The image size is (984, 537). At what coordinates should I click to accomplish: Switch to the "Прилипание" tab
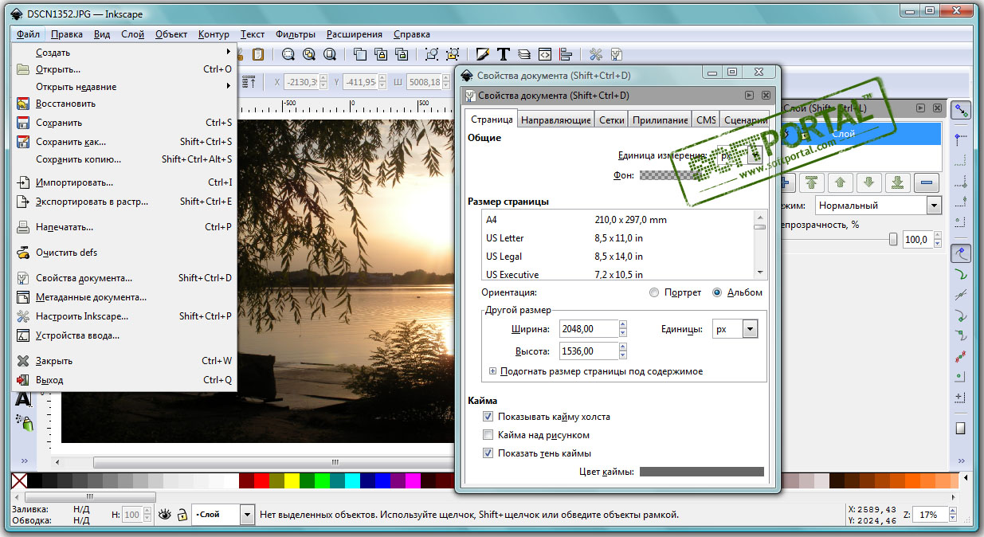660,120
